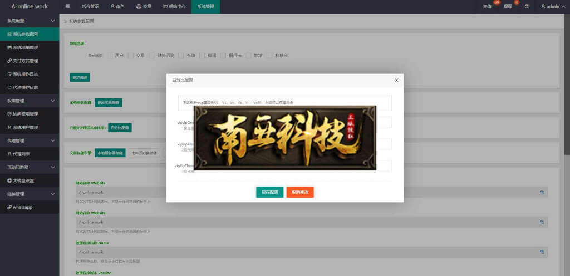This screenshot has height=276, width=570.
Task: Click the orange 取消修改 button
Action: [300, 192]
